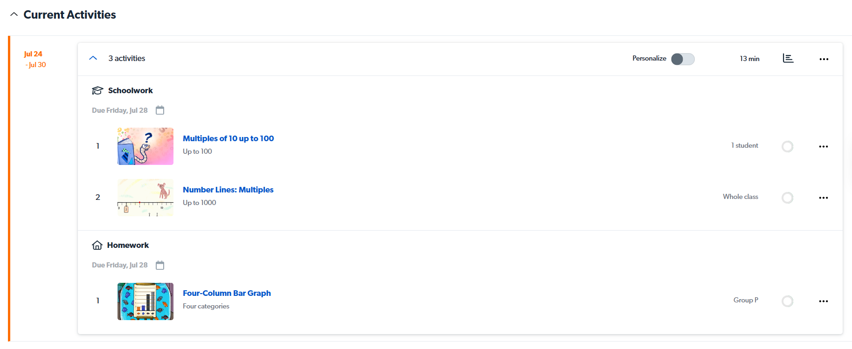Viewport: 852px width, 349px height.
Task: Open the activity report chart icon
Action: tap(788, 58)
